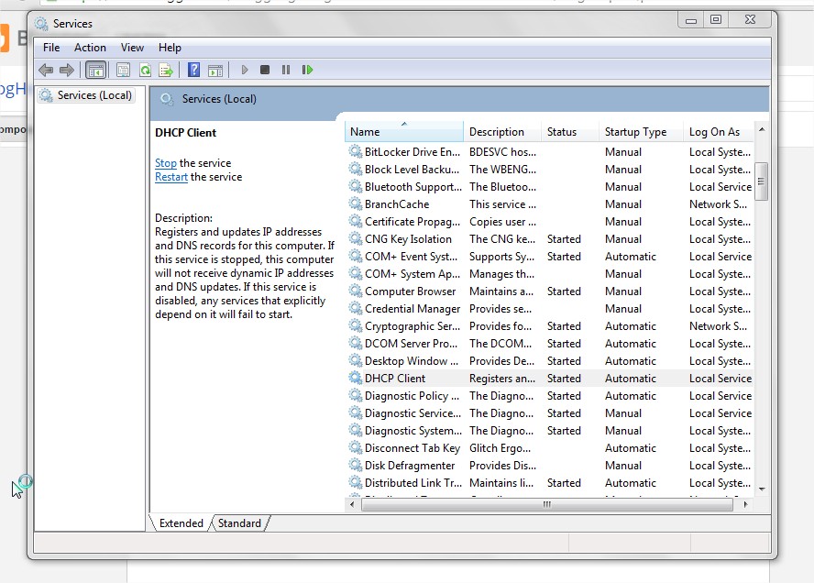
Task: Open the View menu
Action: [x=132, y=48]
